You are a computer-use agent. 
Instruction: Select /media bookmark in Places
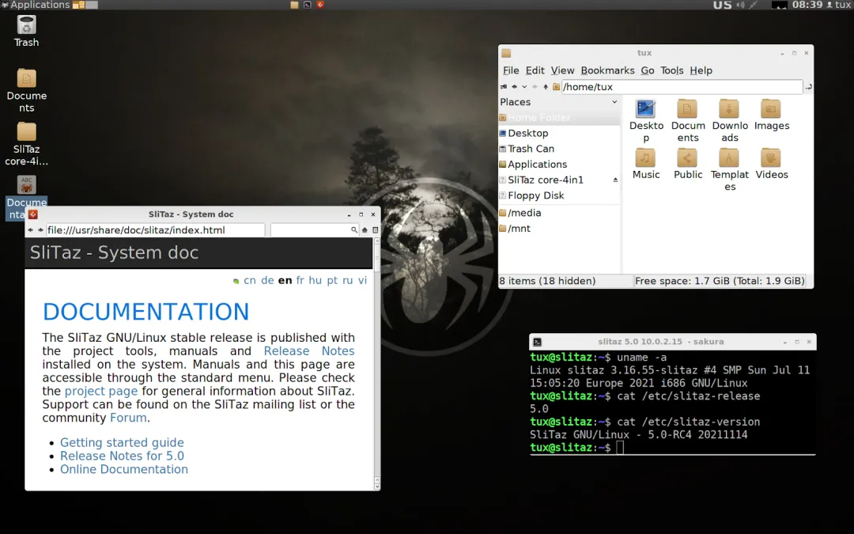(559, 213)
